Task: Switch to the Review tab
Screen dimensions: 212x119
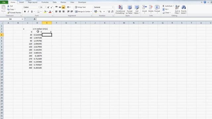Action: click(x=63, y=2)
